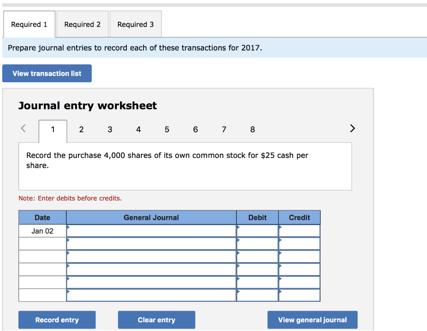Switch to the Required 3 tab
The width and height of the screenshot is (427, 331).
click(x=136, y=24)
